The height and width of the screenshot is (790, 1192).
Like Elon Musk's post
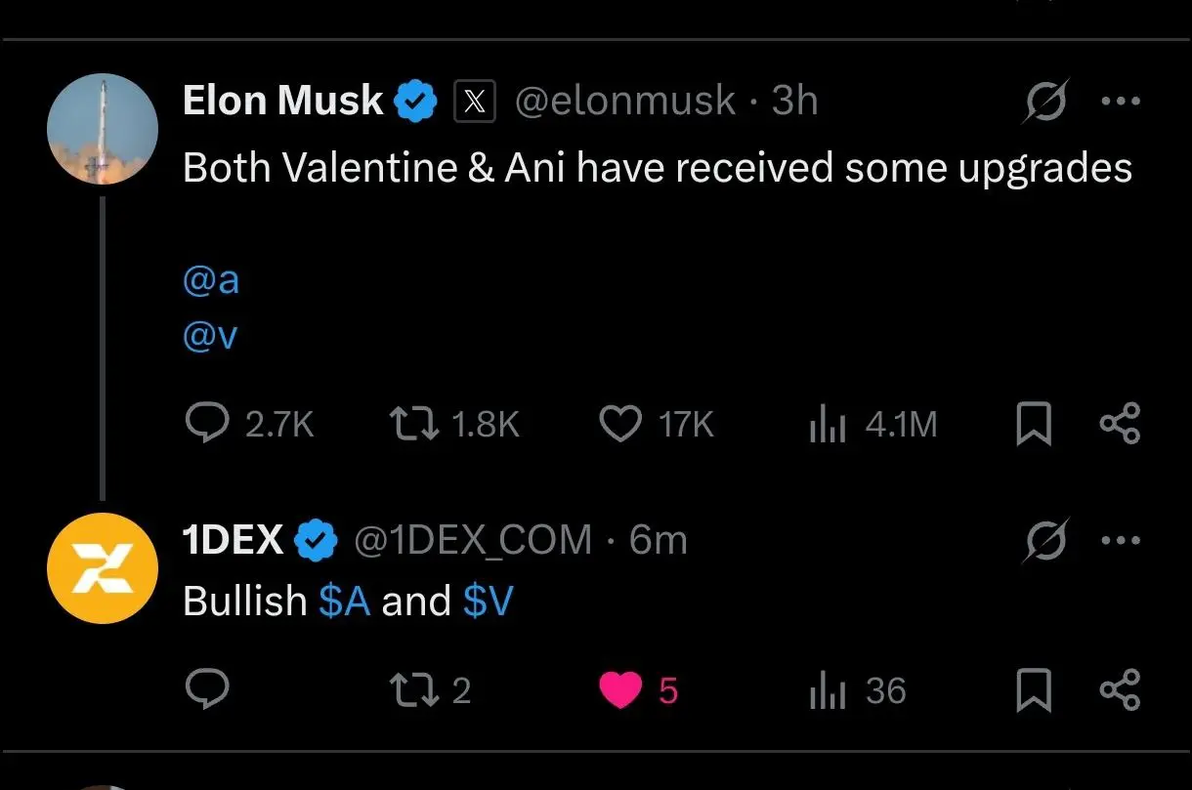[x=619, y=424]
